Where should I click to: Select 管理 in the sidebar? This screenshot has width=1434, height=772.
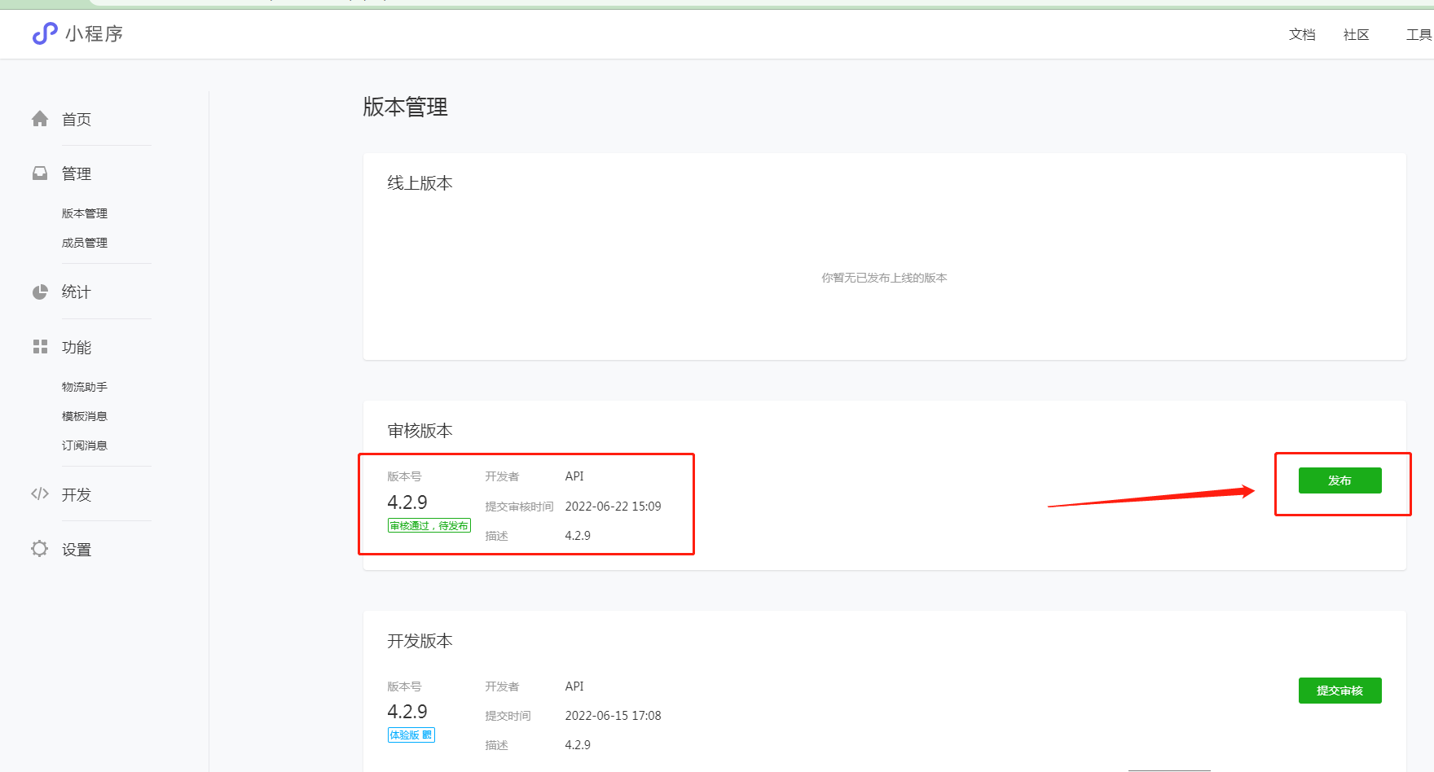pos(77,173)
